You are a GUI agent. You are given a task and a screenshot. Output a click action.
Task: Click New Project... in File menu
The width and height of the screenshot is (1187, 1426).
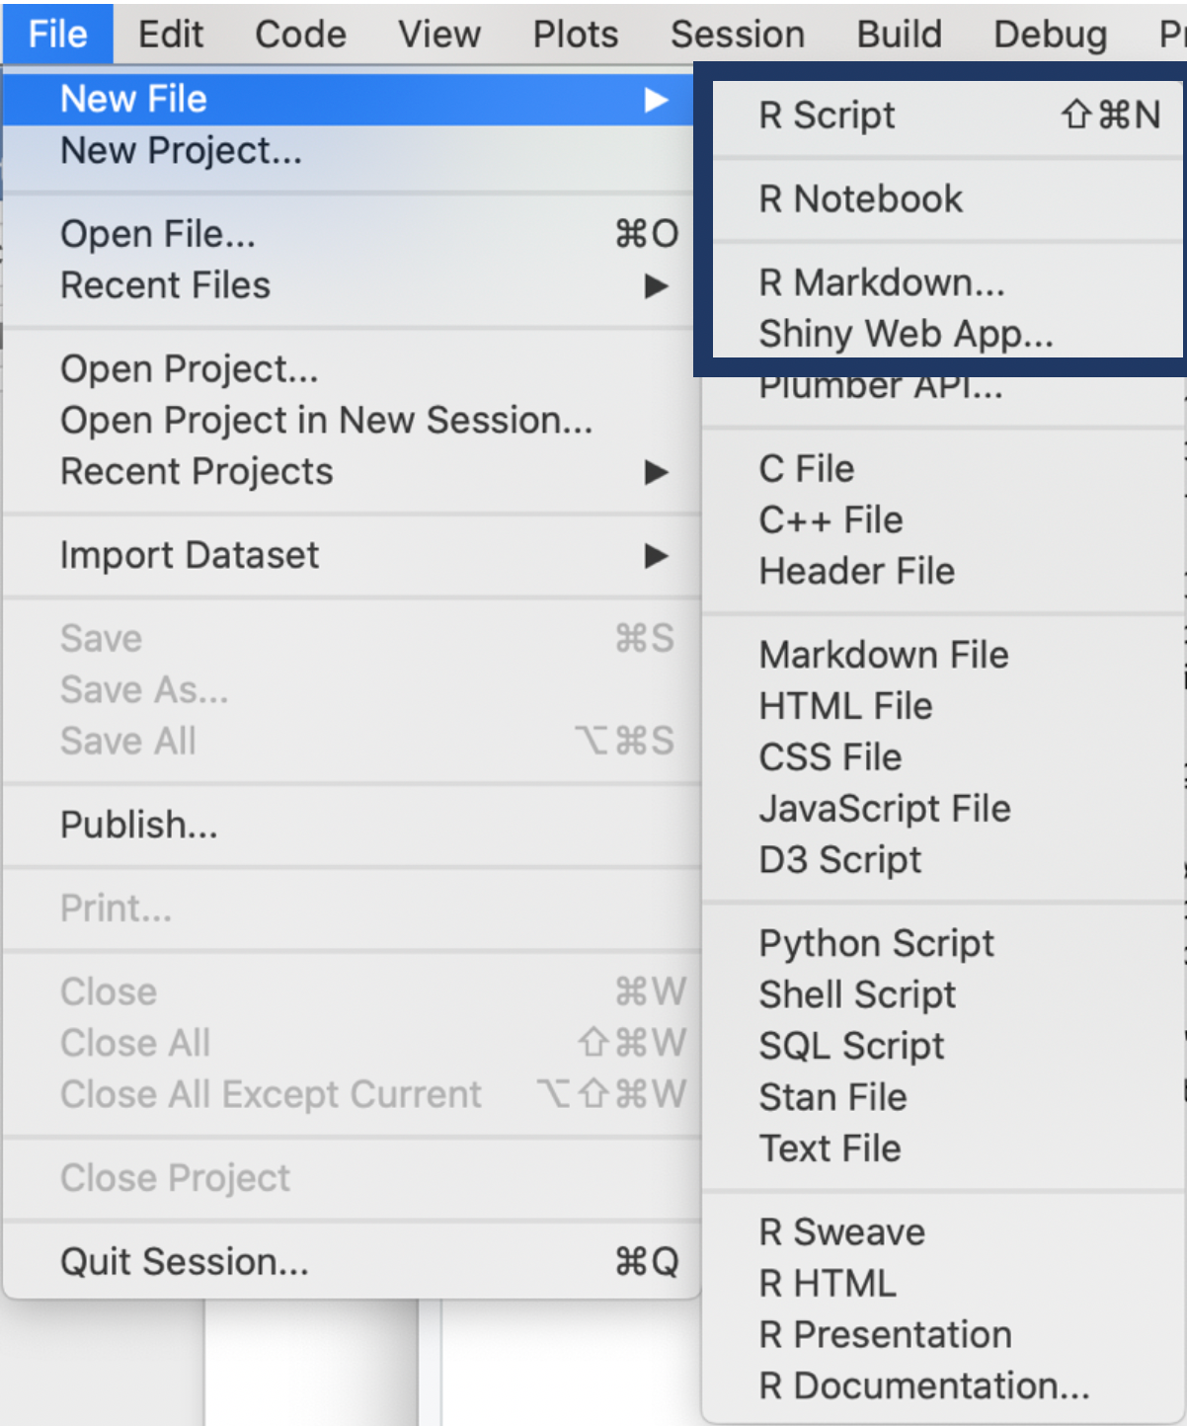pos(182,151)
